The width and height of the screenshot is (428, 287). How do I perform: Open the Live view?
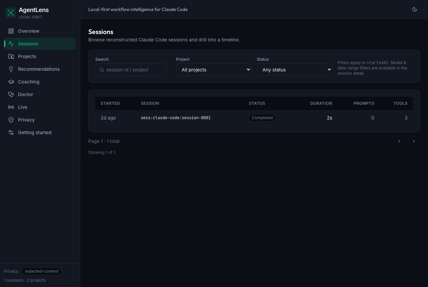point(40,107)
